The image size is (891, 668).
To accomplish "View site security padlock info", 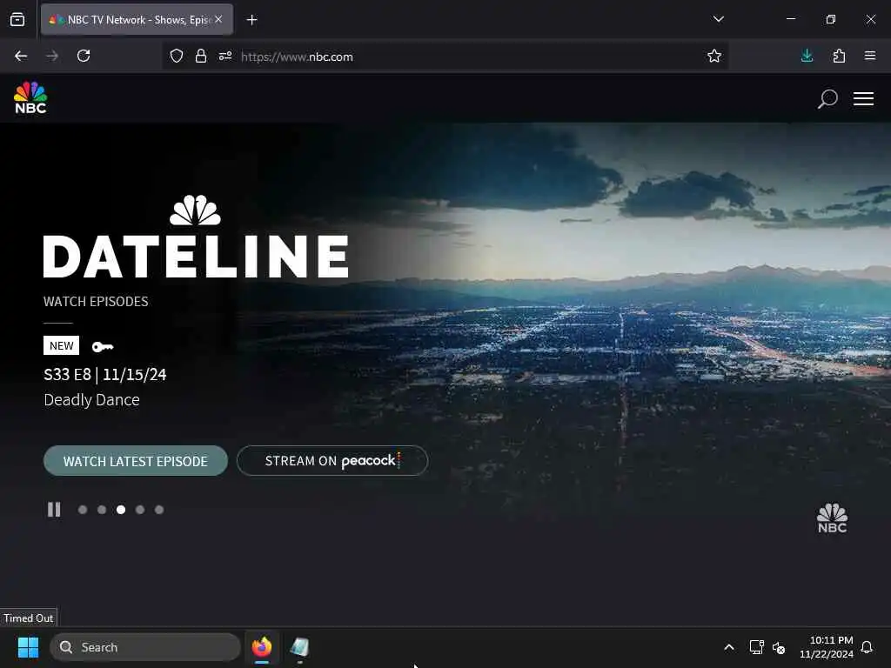I will point(201,57).
